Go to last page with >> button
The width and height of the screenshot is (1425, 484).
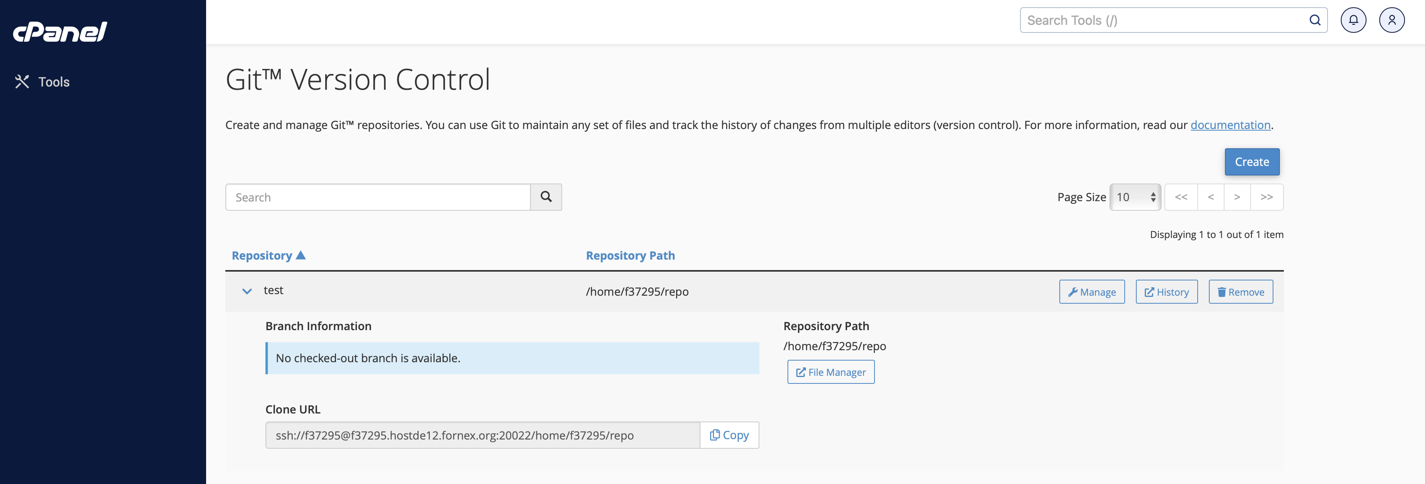point(1267,197)
